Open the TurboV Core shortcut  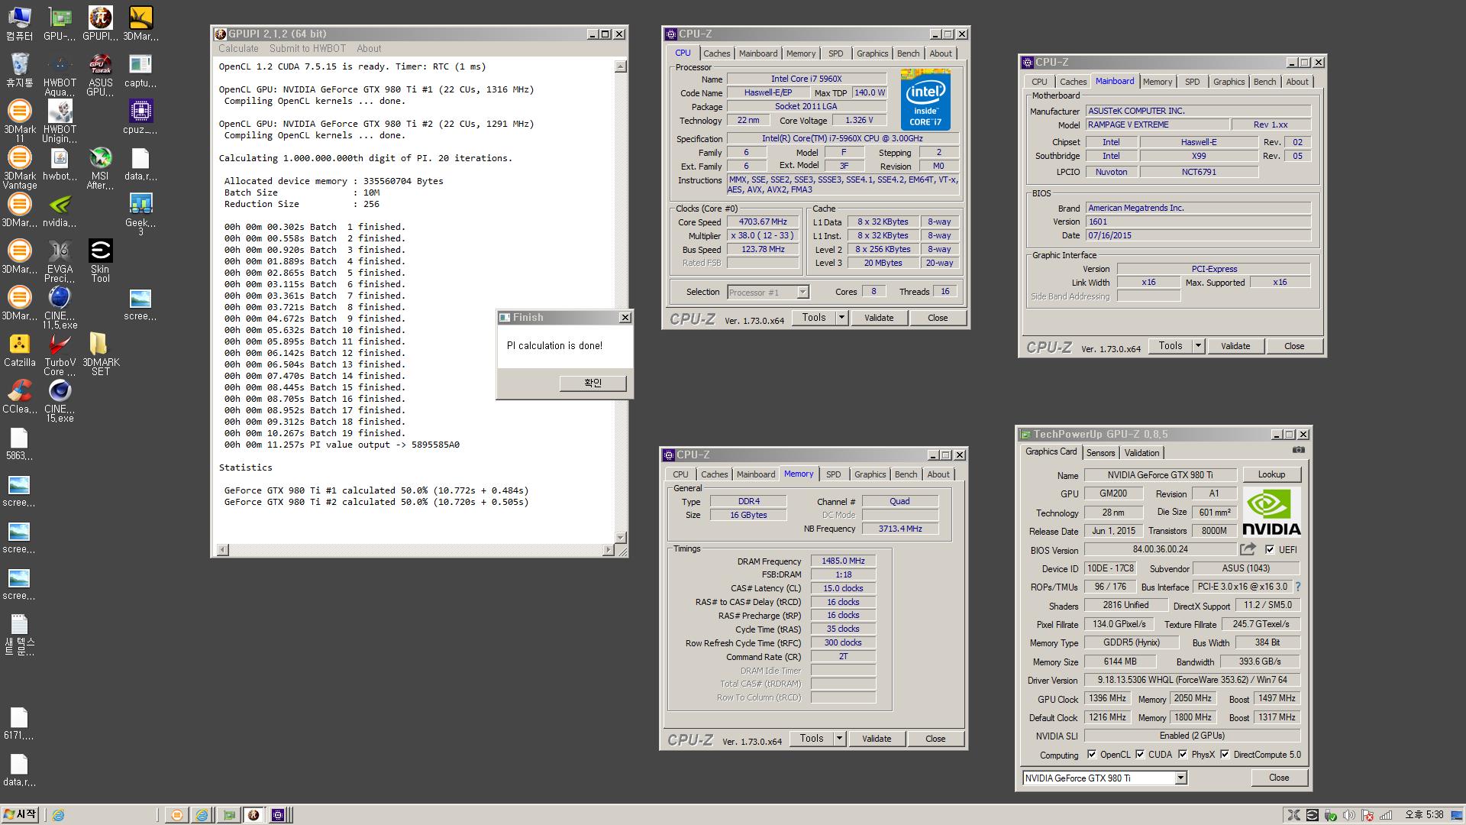(x=60, y=354)
